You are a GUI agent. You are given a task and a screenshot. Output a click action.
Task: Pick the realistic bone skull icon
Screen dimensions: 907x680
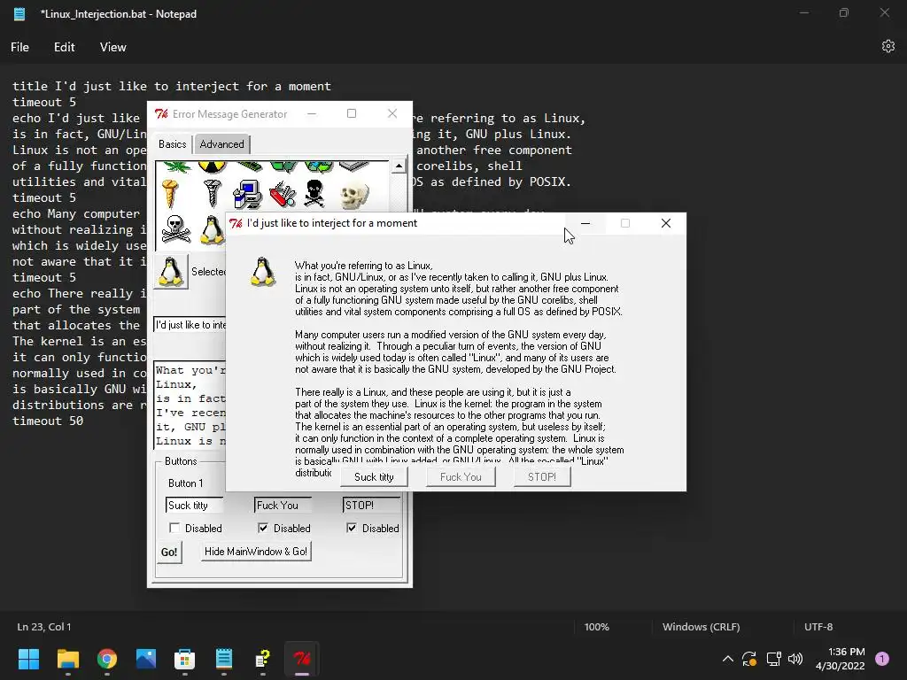(353, 195)
